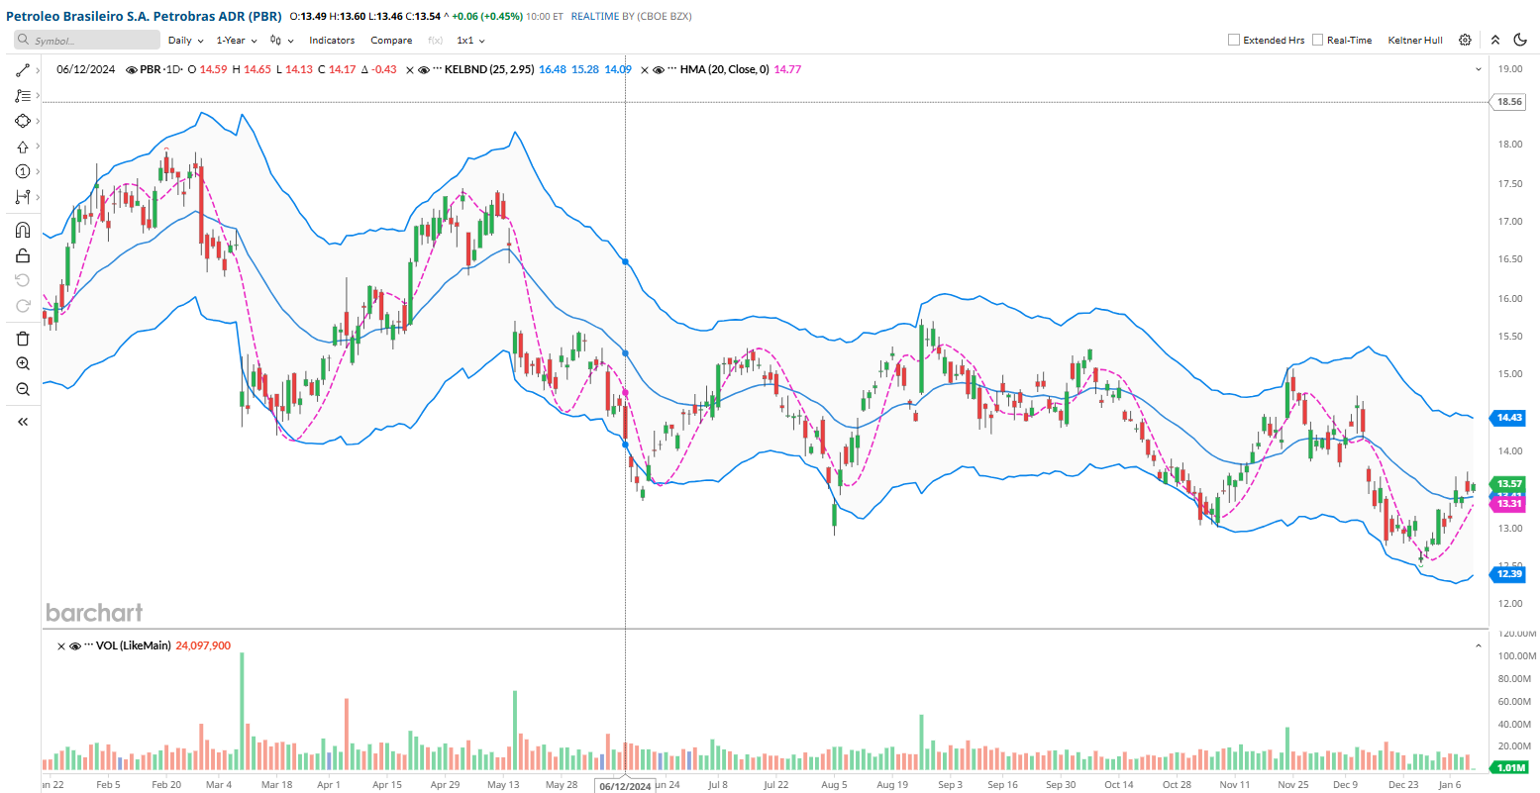Expand the 1-Year period dropdown
The width and height of the screenshot is (1540, 793).
coord(236,41)
